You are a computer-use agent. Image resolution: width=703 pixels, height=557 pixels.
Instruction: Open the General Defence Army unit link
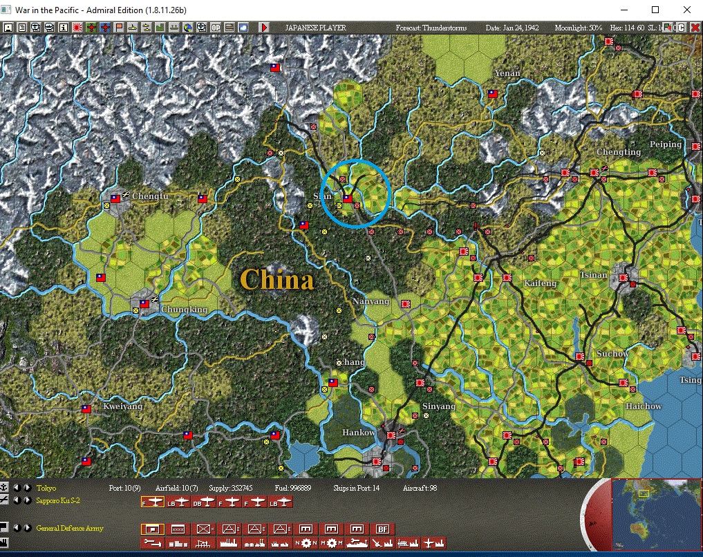click(x=70, y=529)
